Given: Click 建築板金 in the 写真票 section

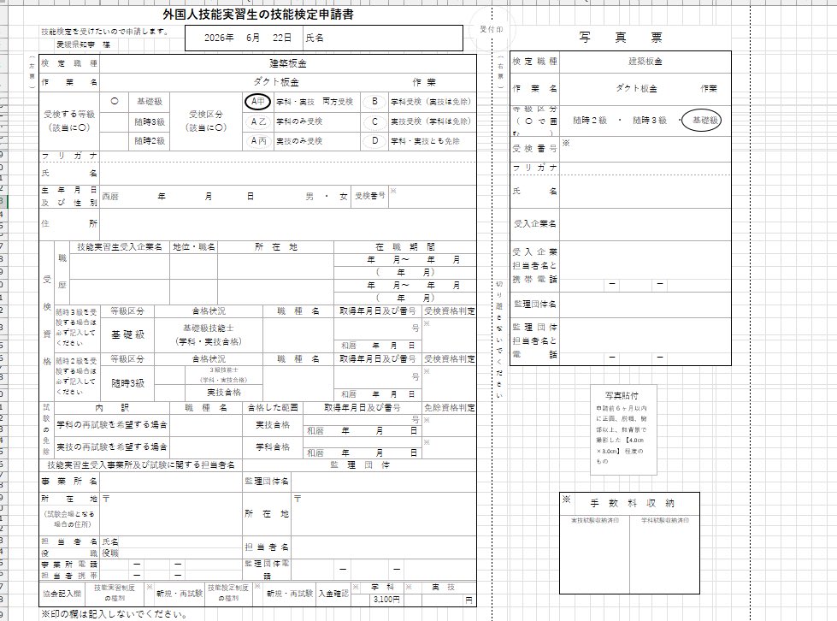Looking at the screenshot, I should click(645, 62).
